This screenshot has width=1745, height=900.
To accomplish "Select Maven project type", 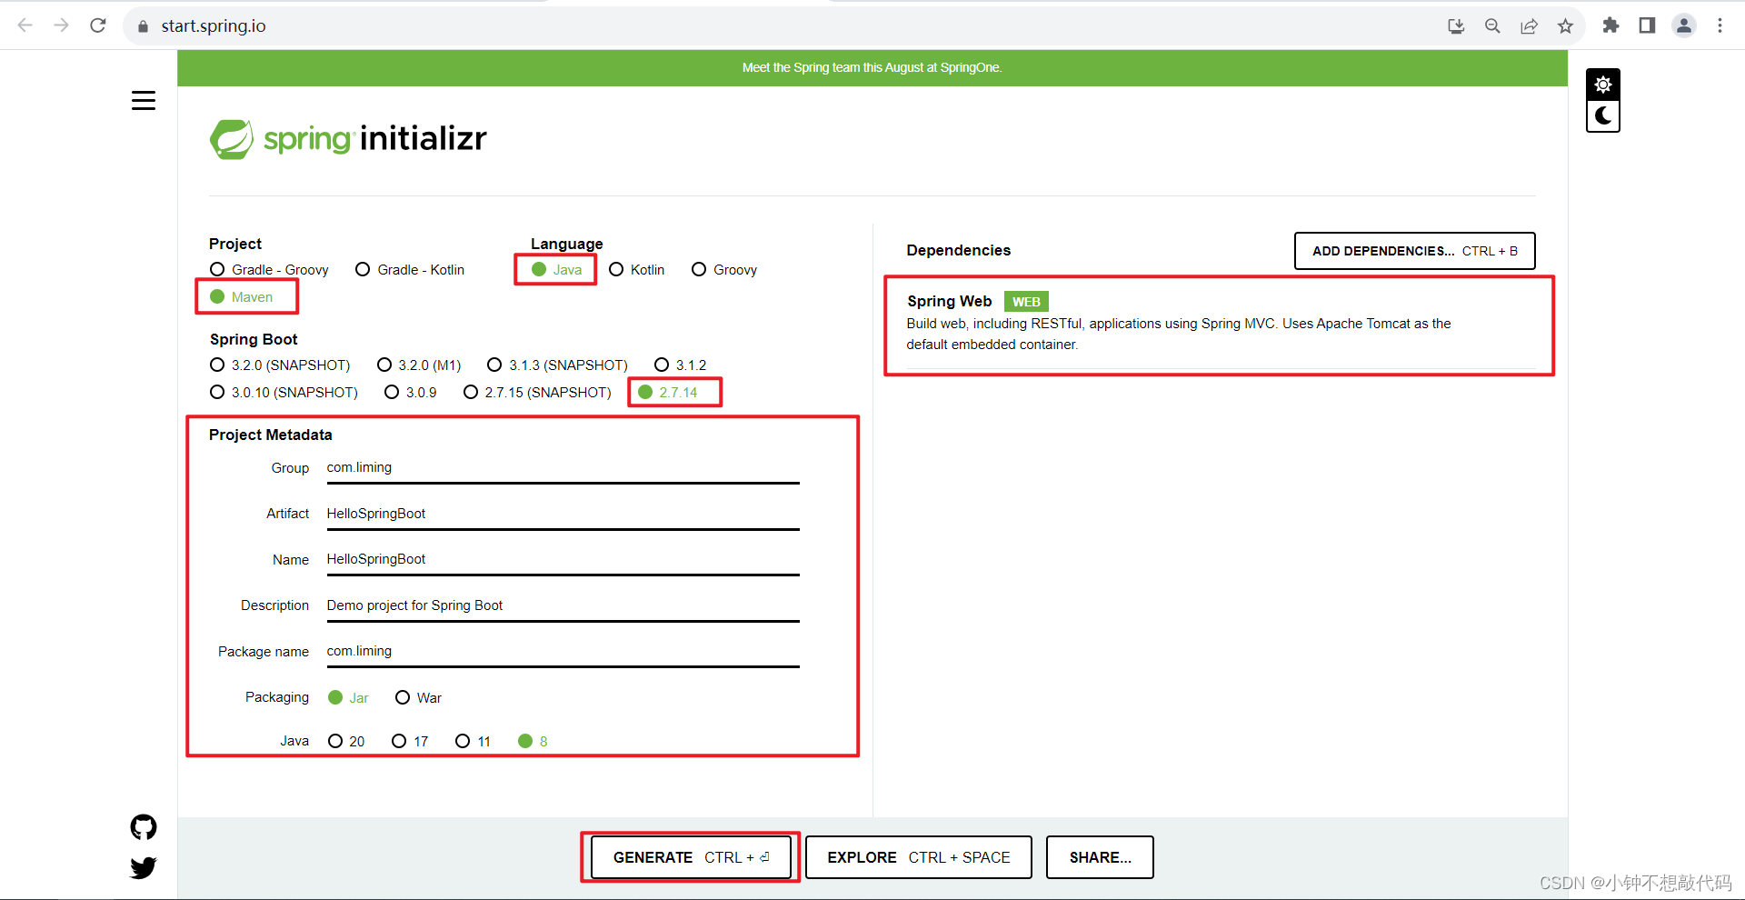I will pos(242,297).
